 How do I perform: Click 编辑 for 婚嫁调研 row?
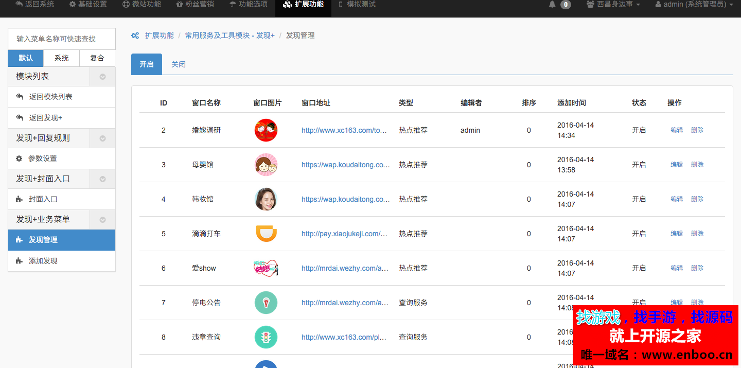tap(677, 130)
